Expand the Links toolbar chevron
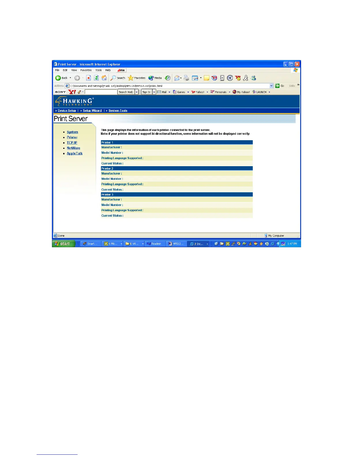 tap(298, 85)
